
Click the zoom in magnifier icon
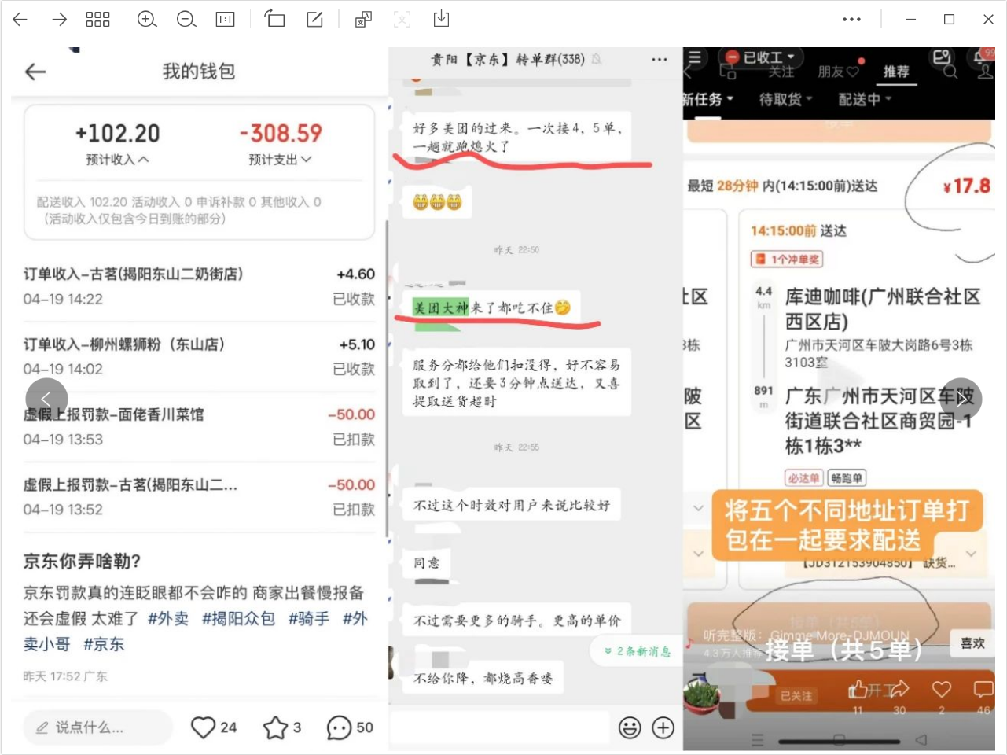point(147,20)
